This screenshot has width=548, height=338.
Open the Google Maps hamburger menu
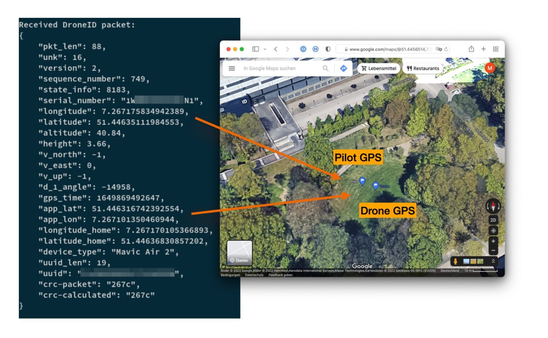[x=232, y=68]
